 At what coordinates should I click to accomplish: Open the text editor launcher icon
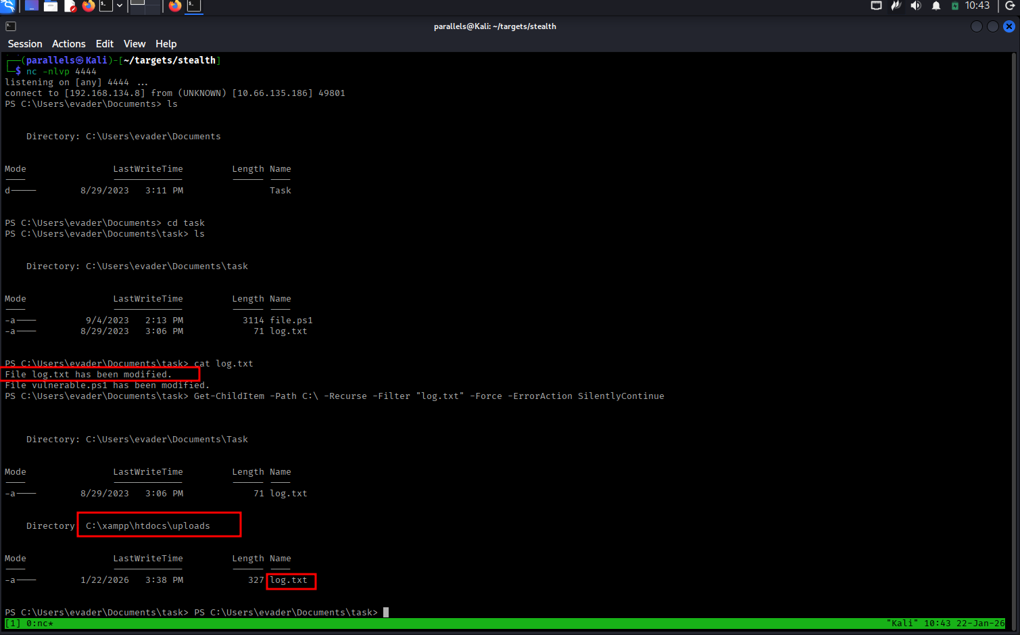(70, 6)
